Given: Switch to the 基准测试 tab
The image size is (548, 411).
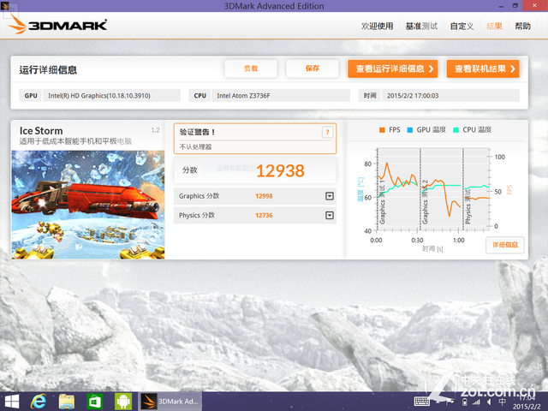Looking at the screenshot, I should click(421, 27).
